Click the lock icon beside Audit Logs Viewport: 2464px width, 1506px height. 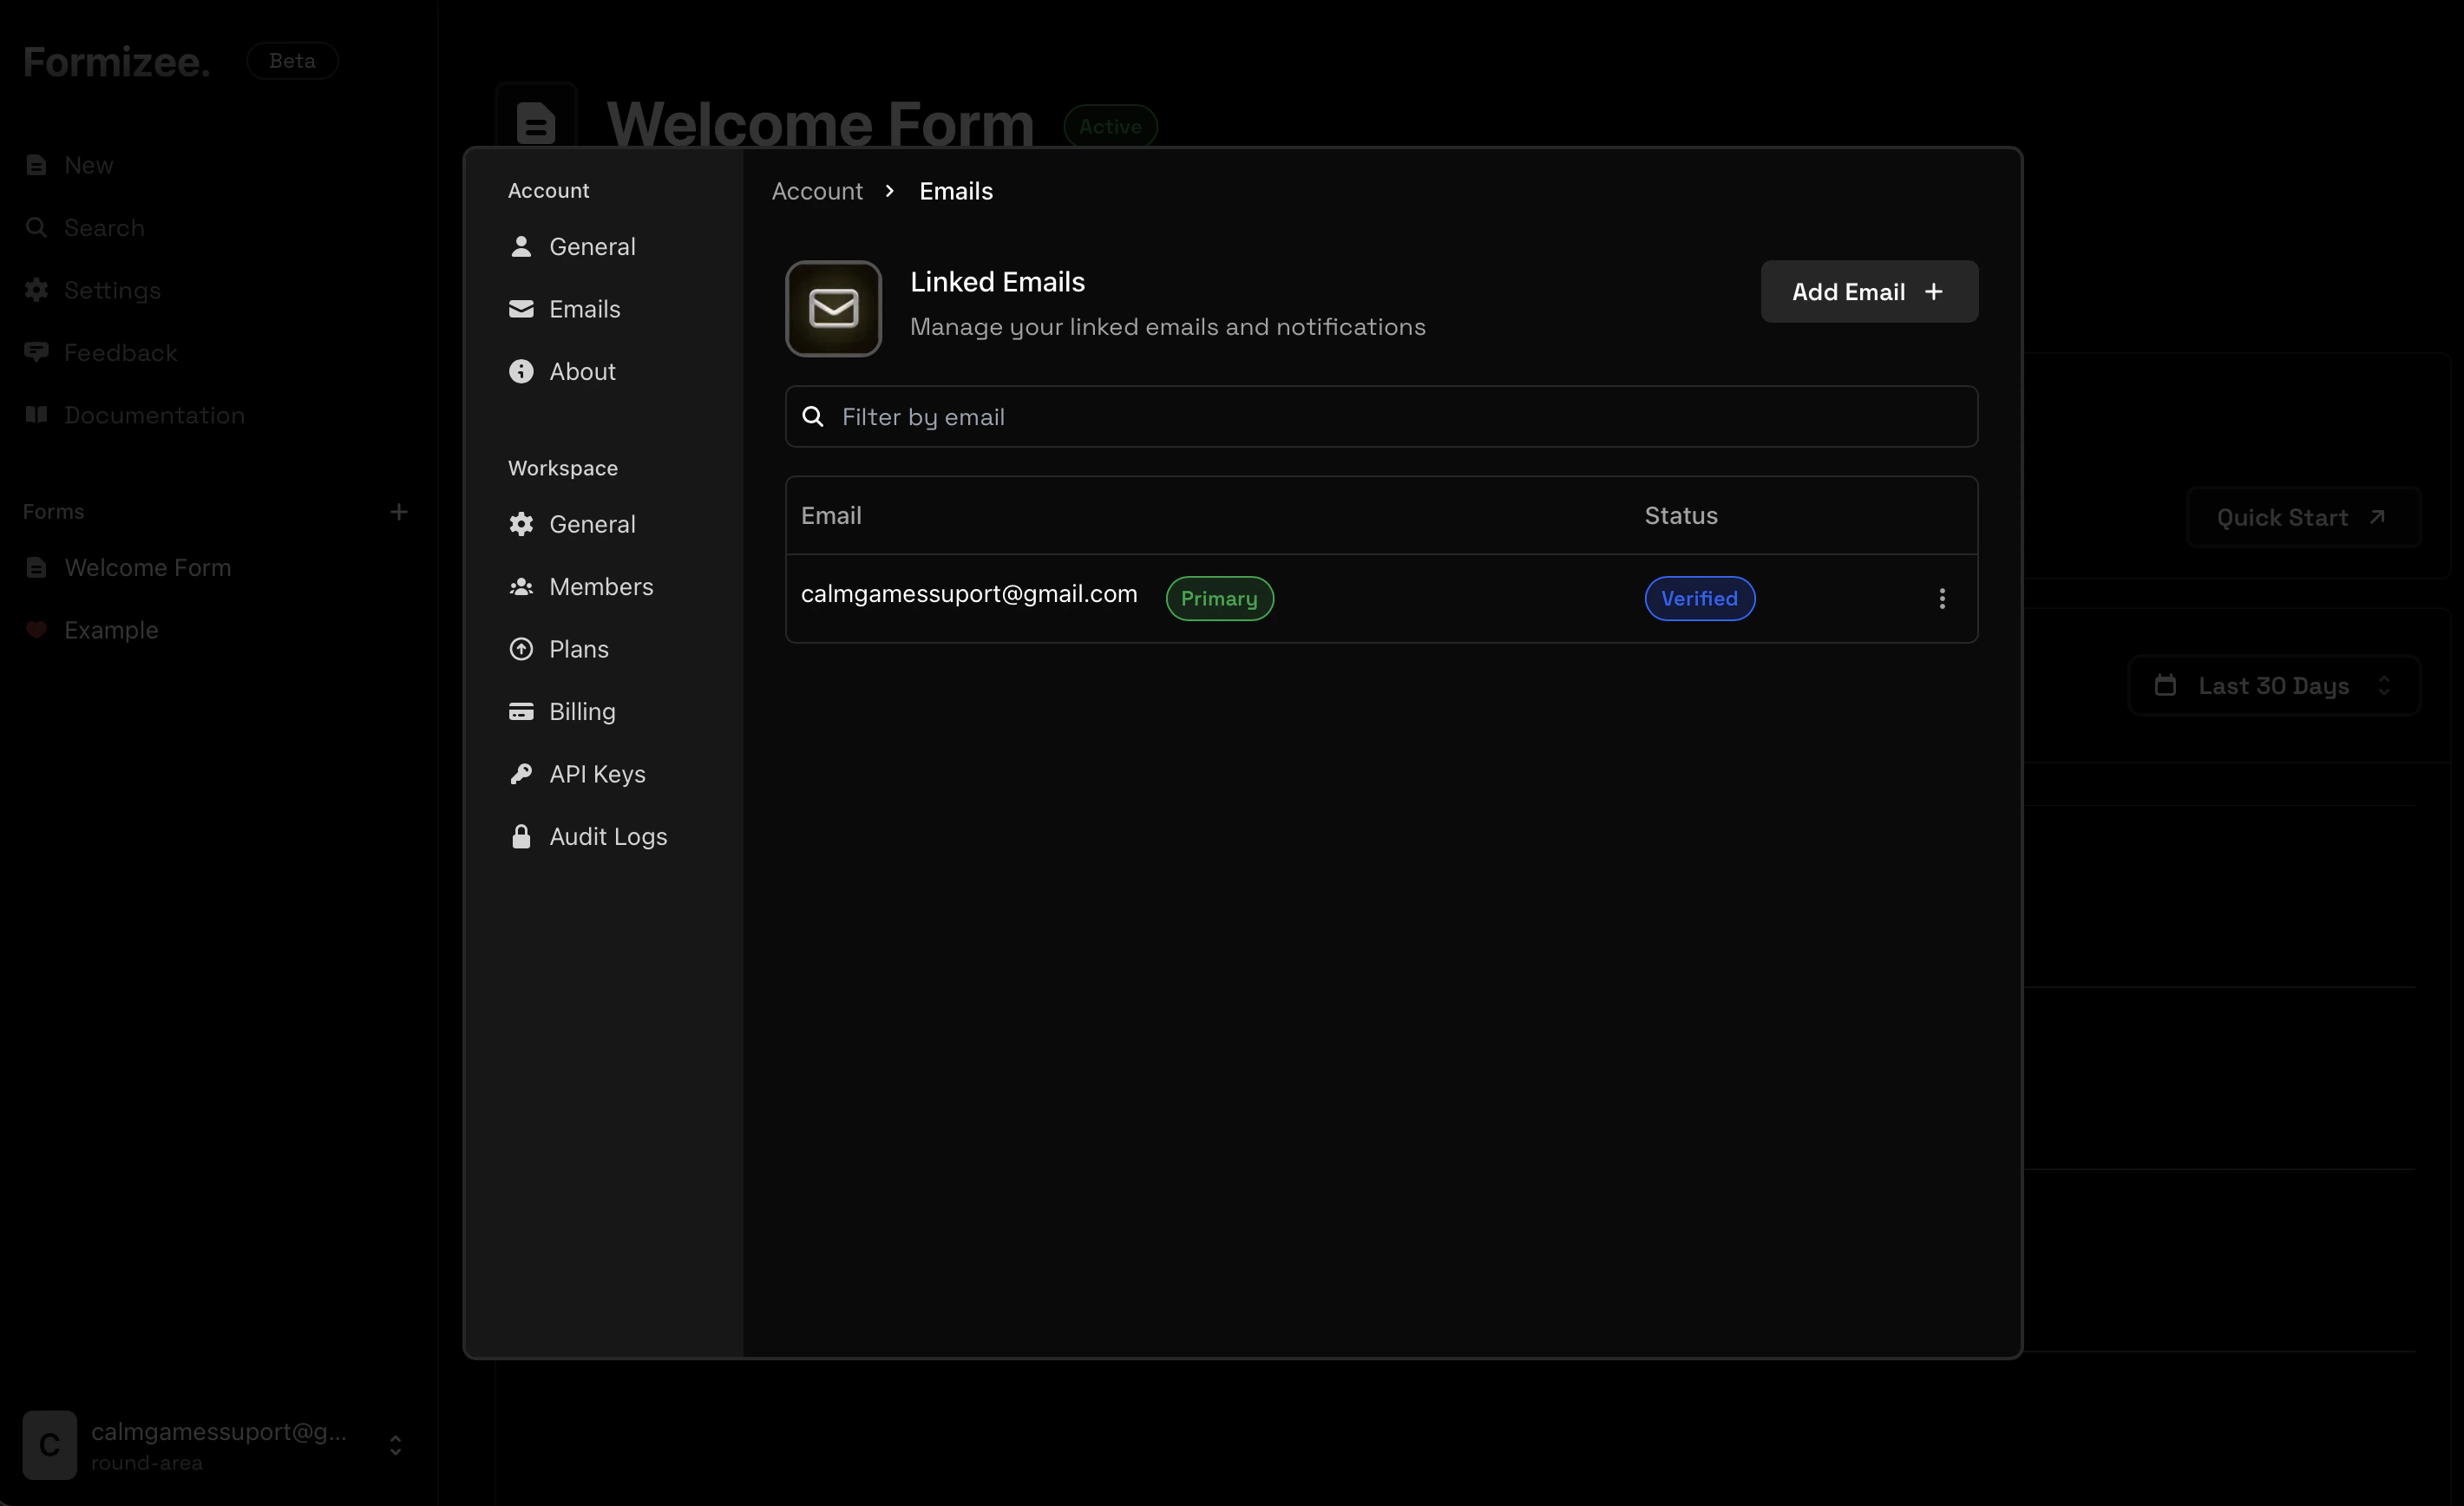[521, 836]
